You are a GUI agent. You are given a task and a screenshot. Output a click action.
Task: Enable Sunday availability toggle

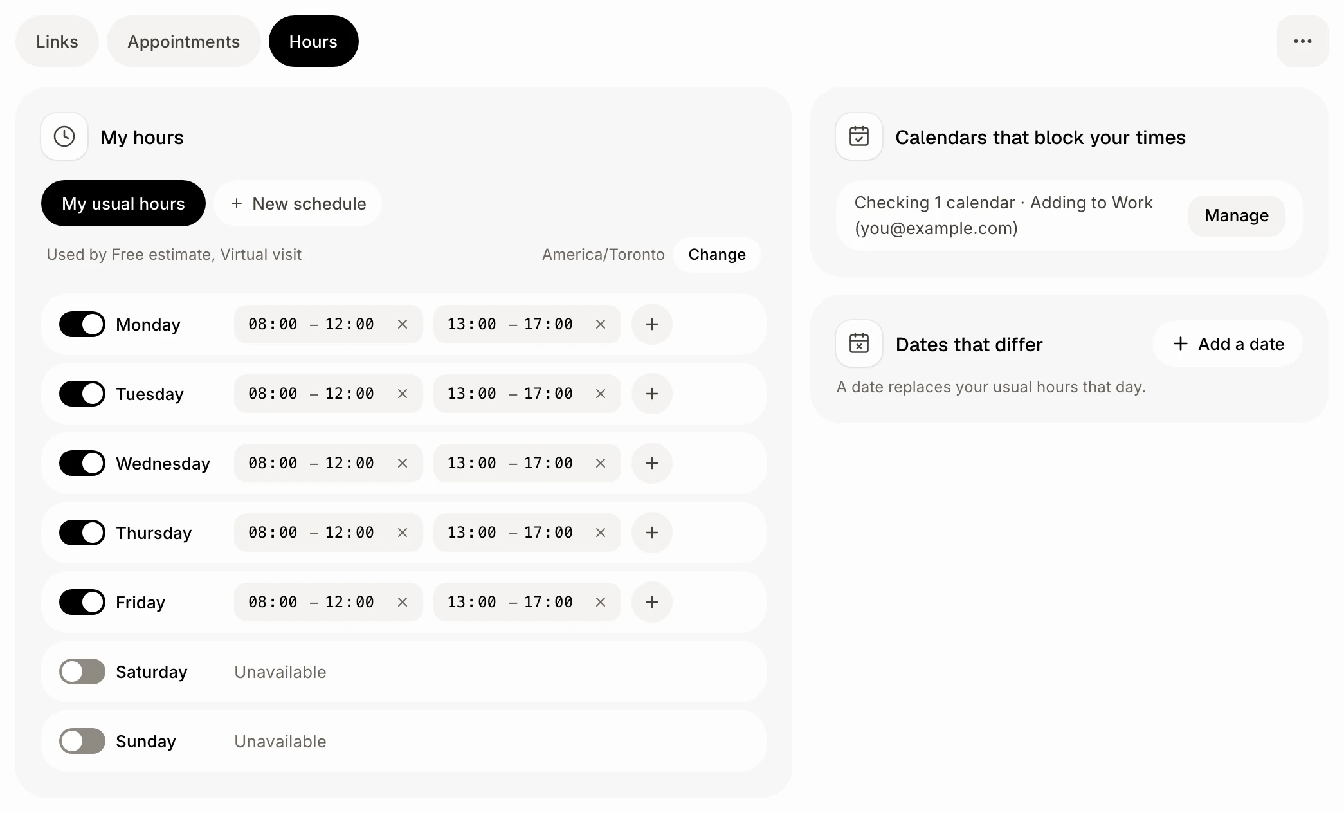pos(82,741)
